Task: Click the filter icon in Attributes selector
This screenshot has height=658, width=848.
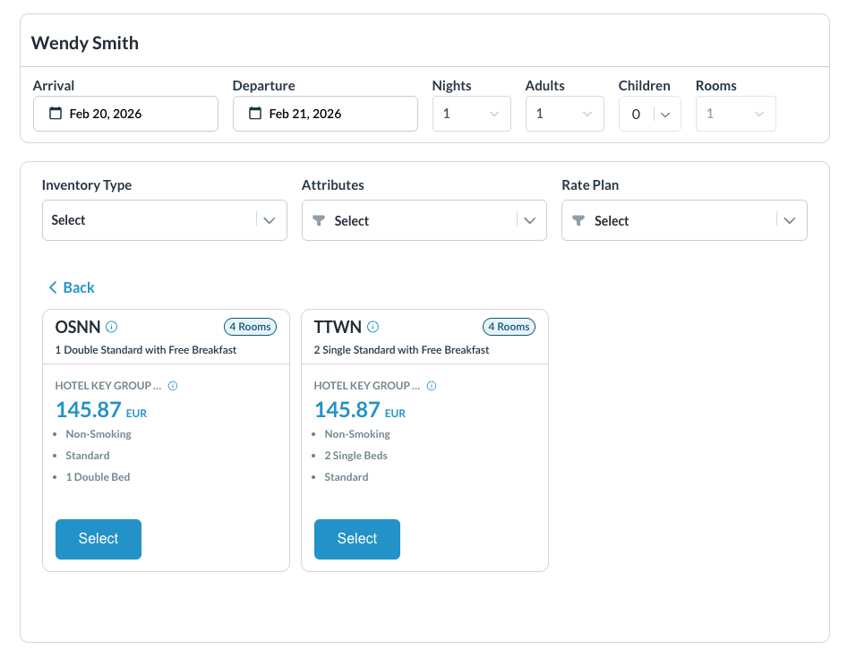Action: pyautogui.click(x=319, y=220)
